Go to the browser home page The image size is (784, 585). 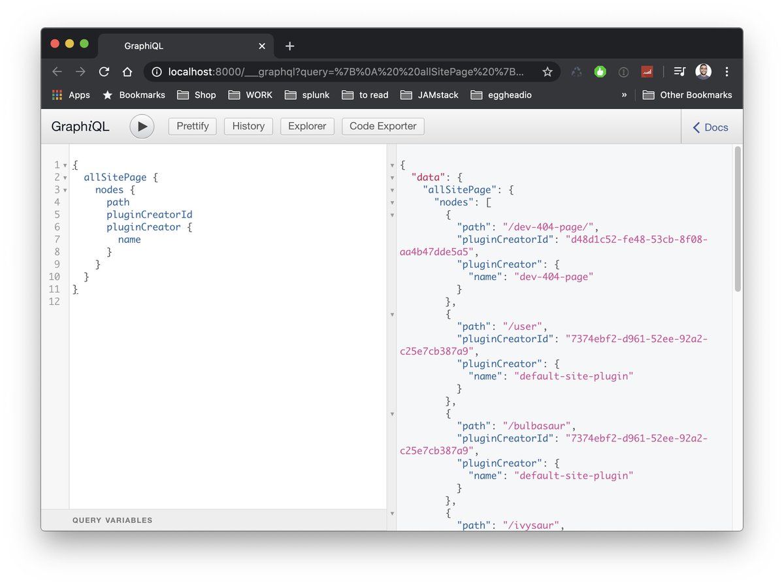point(127,72)
